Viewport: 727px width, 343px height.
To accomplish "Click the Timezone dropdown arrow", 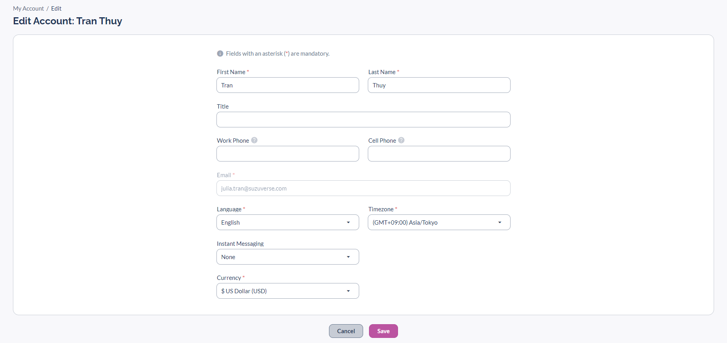I will 500,223.
